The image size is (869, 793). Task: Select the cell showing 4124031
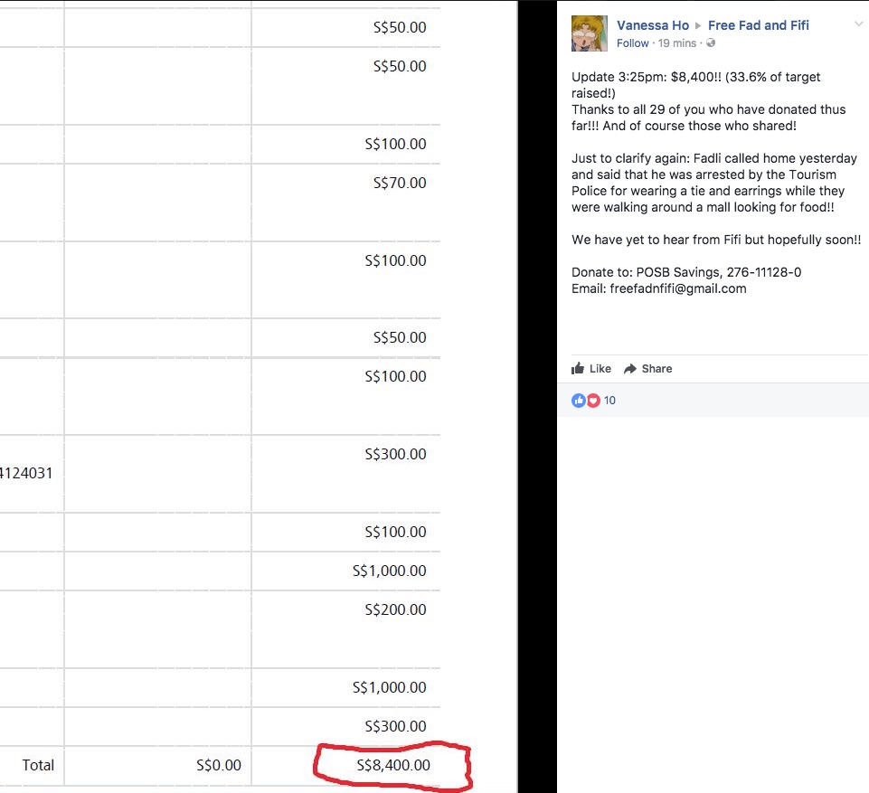click(x=24, y=473)
